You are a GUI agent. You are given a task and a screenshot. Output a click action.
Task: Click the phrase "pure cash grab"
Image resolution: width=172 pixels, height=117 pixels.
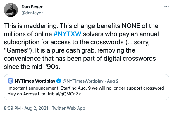[73, 50]
